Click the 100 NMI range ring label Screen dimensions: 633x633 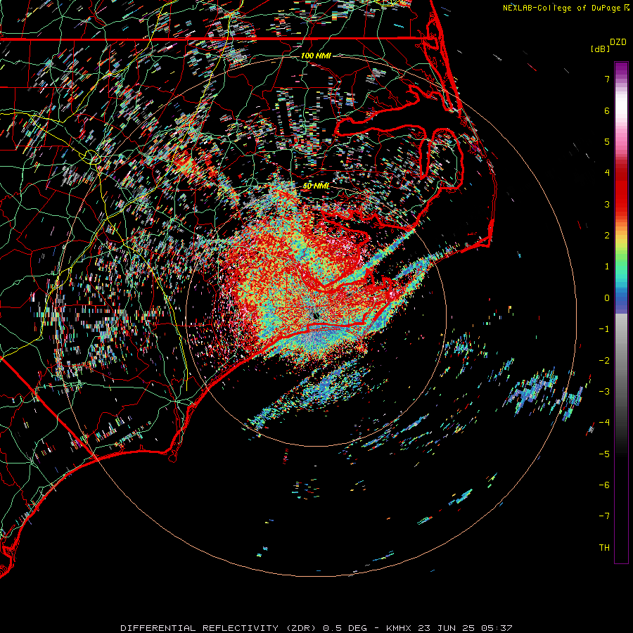tap(316, 56)
